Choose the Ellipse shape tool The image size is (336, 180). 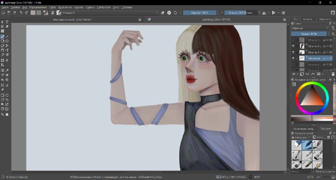7,41
